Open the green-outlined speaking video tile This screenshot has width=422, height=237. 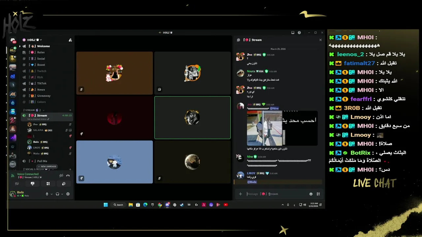193,118
